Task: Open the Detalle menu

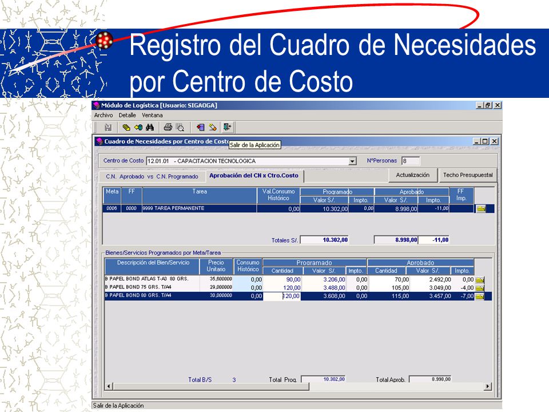Action: tap(127, 115)
